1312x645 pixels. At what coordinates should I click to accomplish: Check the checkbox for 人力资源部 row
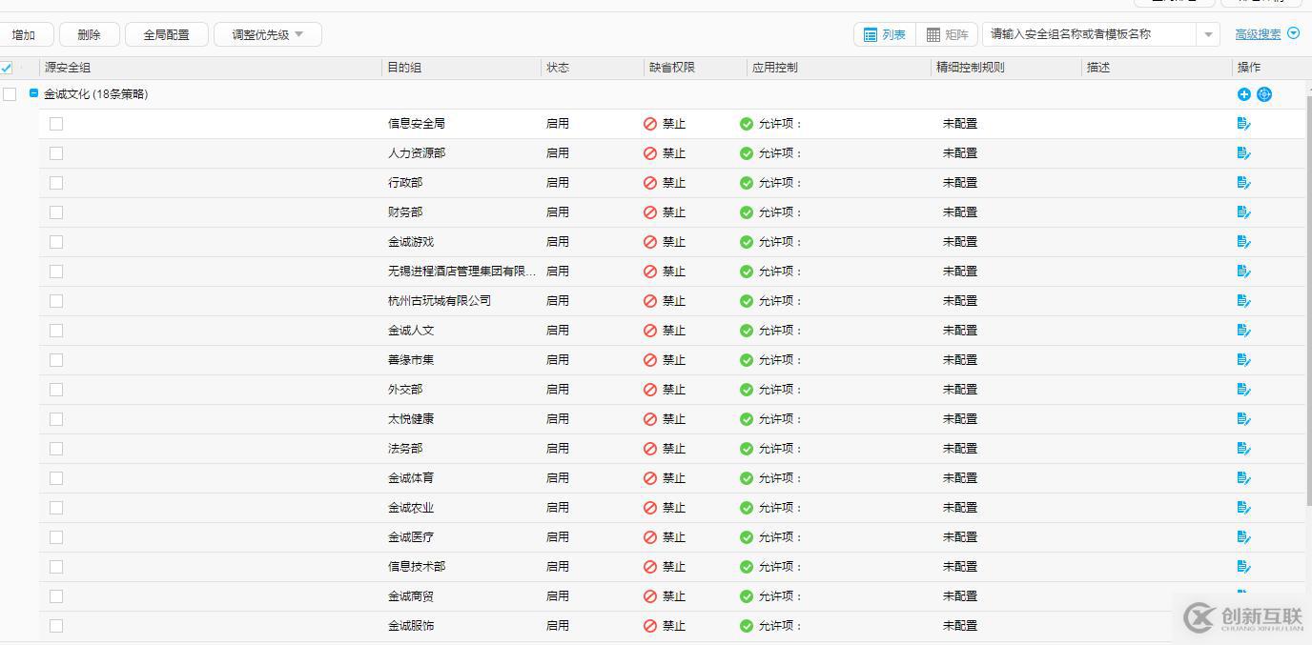(x=55, y=152)
